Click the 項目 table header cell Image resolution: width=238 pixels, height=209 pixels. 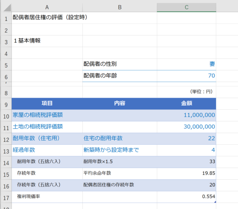pyautogui.click(x=47, y=104)
